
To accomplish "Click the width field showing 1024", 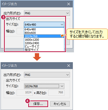I will pyautogui.click(x=25, y=93).
